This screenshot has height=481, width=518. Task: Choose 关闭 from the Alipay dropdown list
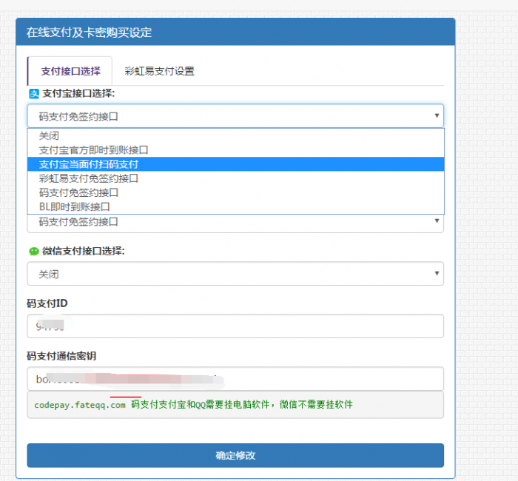click(x=50, y=135)
